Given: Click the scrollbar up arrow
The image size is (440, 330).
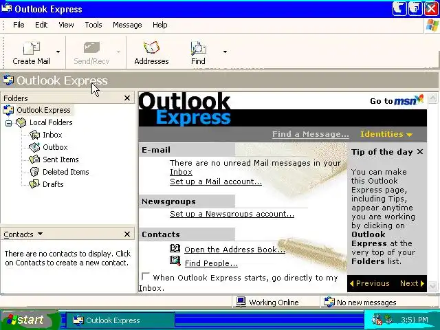Looking at the screenshot, I should pos(432,98).
